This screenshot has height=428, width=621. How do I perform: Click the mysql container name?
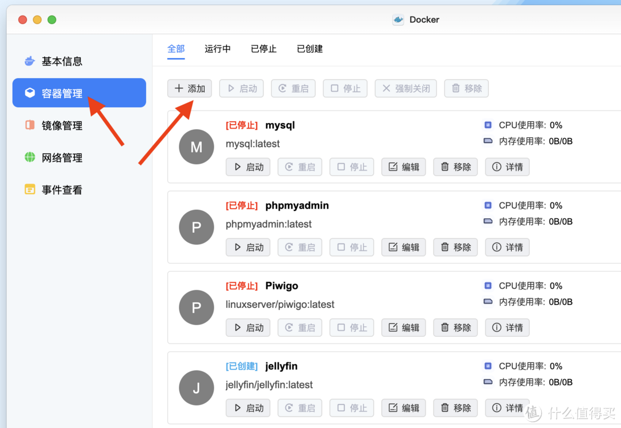[280, 125]
